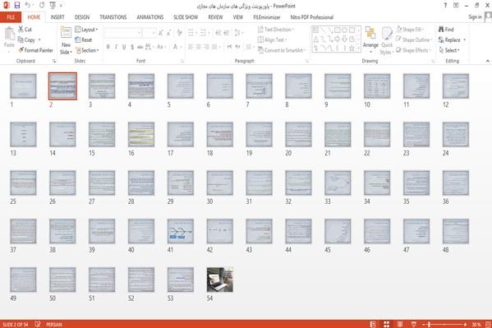Click the Cut scissors command
This screenshot has height=328, width=492.
[25, 30]
